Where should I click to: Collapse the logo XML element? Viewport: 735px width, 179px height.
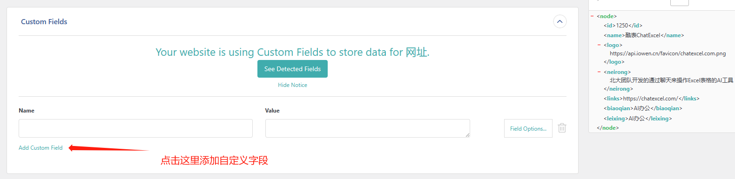tap(599, 45)
